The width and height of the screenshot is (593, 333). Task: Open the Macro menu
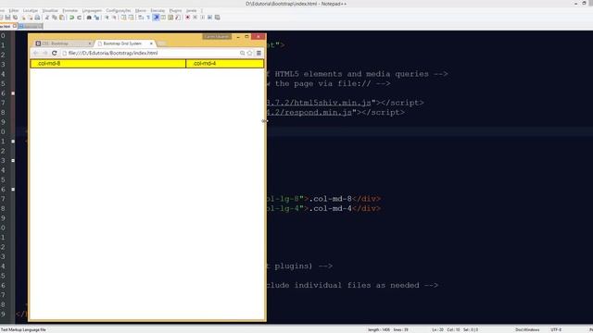141,10
